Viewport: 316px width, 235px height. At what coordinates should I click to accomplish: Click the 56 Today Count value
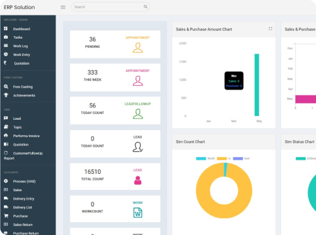pyautogui.click(x=92, y=106)
